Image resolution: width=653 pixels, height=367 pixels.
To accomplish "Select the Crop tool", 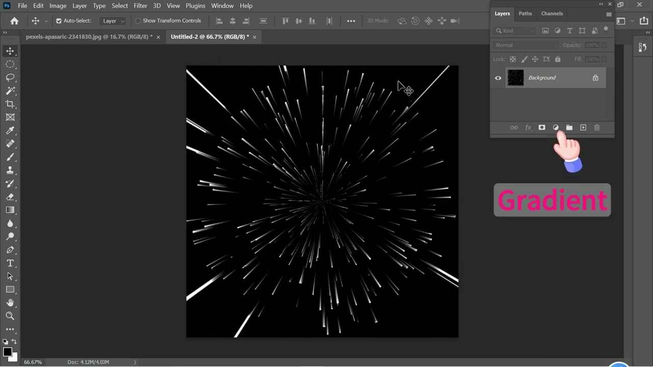I will pos(10,104).
